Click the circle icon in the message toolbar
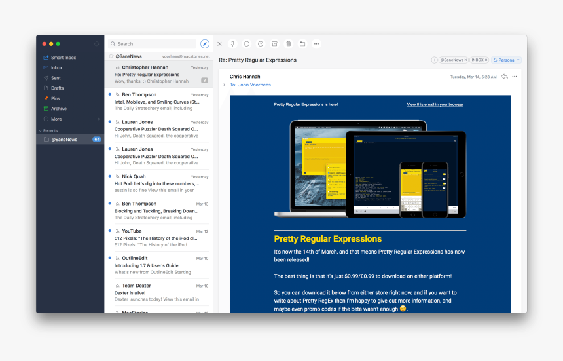This screenshot has height=361, width=563. (x=247, y=44)
